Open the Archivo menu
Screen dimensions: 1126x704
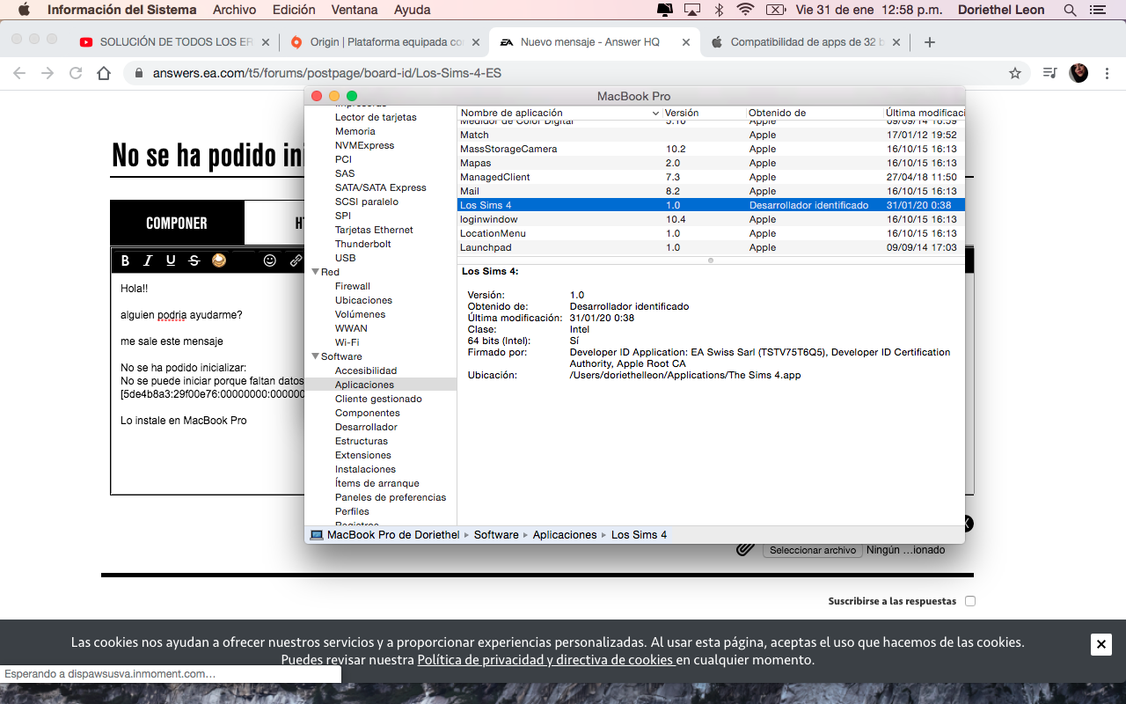pyautogui.click(x=234, y=10)
